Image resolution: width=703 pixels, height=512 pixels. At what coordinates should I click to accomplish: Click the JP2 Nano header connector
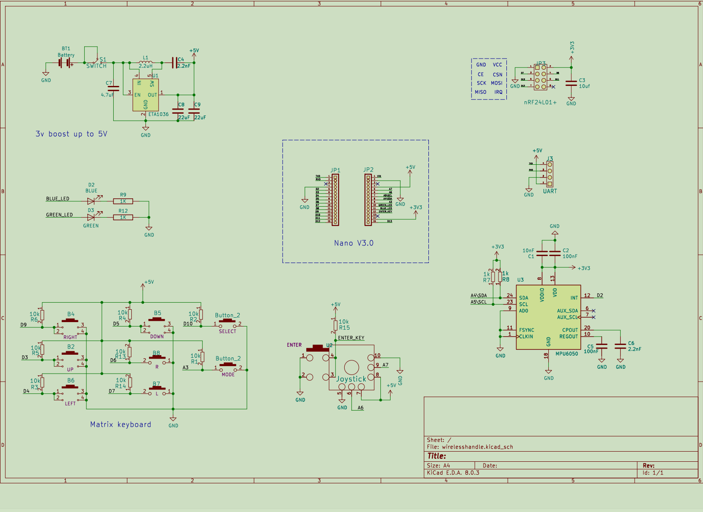(x=368, y=200)
